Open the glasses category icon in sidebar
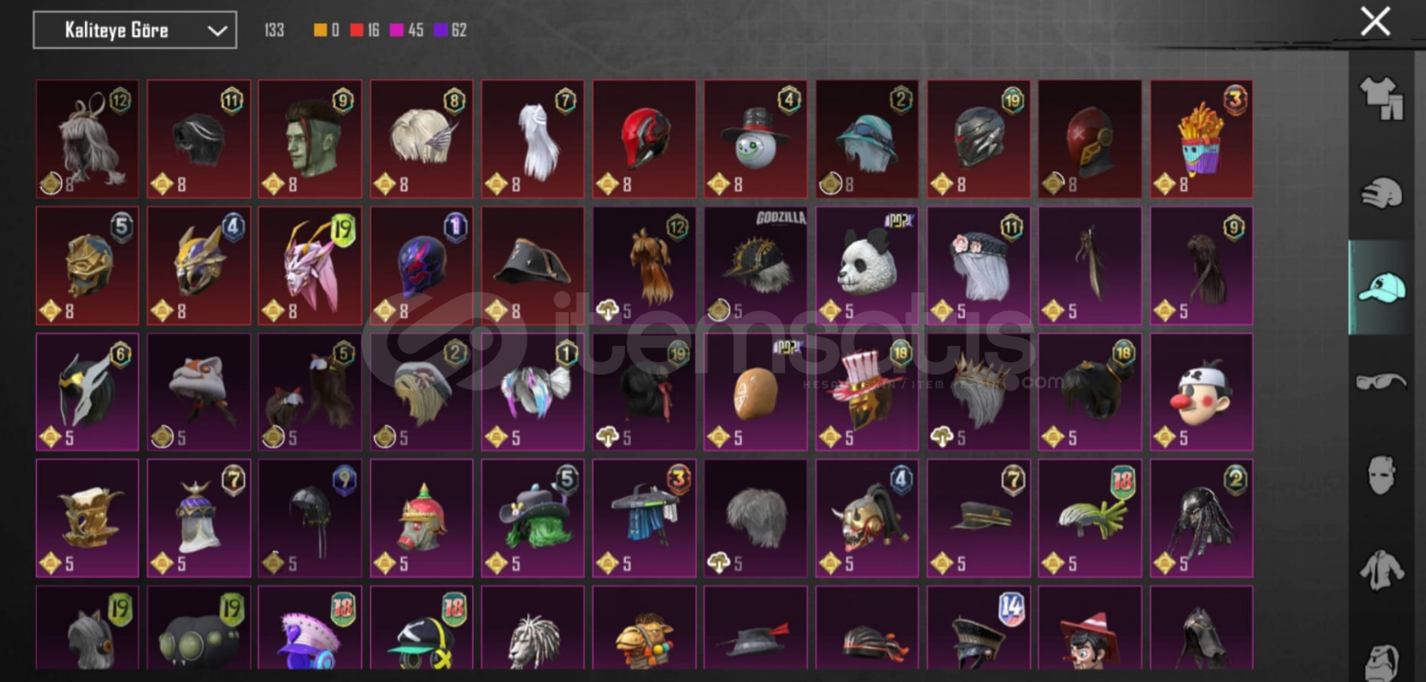 1381,383
